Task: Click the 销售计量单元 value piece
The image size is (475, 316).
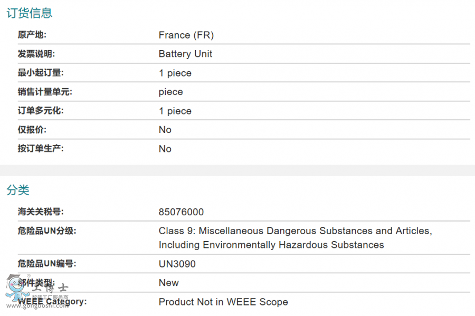Action: [170, 92]
